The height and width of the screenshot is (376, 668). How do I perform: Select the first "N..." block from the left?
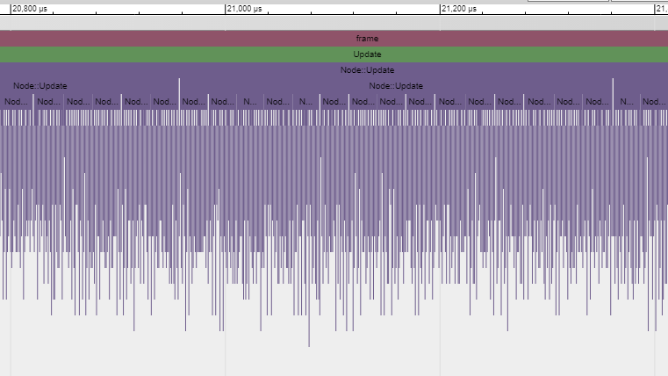[249, 102]
